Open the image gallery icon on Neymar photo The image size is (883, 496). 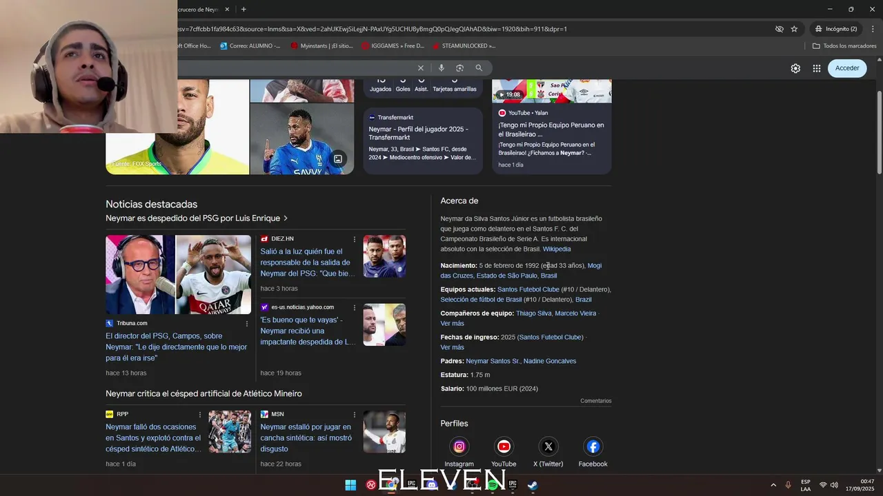[x=338, y=159]
